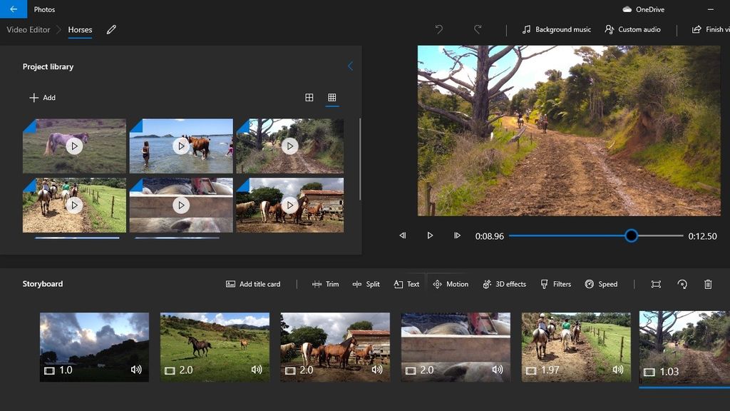
Task: Add a title card to the storyboard
Action: 254,284
